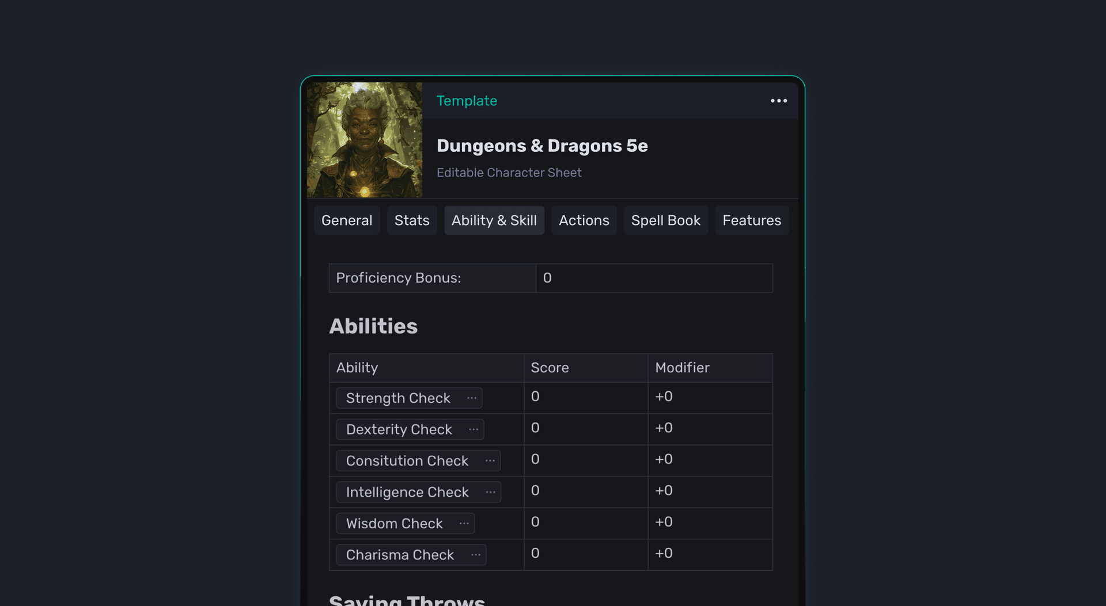This screenshot has height=606, width=1106.
Task: Open the Wisdom Check ellipsis options
Action: coord(464,524)
